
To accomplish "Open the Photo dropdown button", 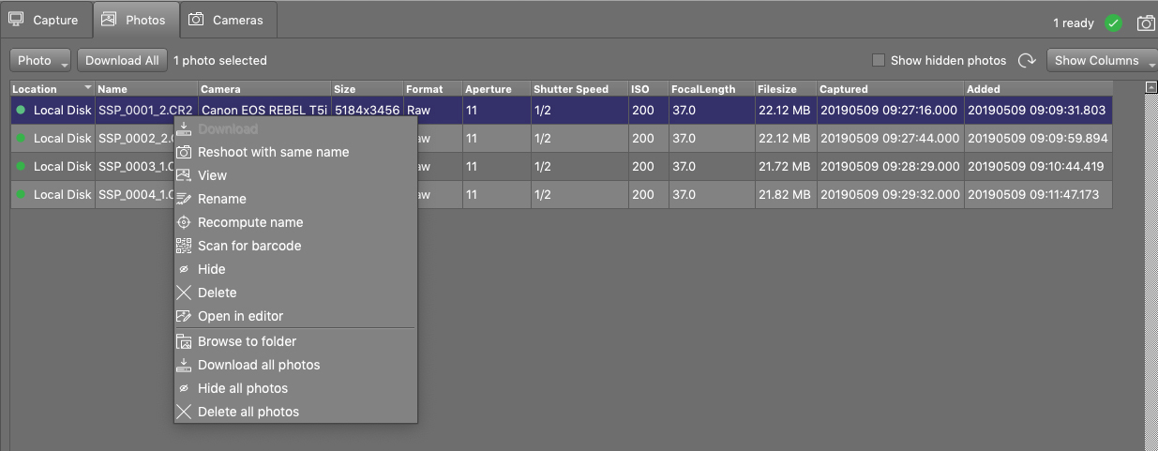I will (x=40, y=61).
